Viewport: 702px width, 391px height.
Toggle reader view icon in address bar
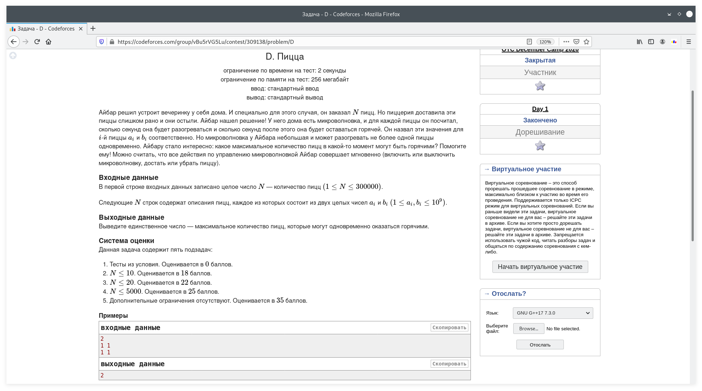529,42
